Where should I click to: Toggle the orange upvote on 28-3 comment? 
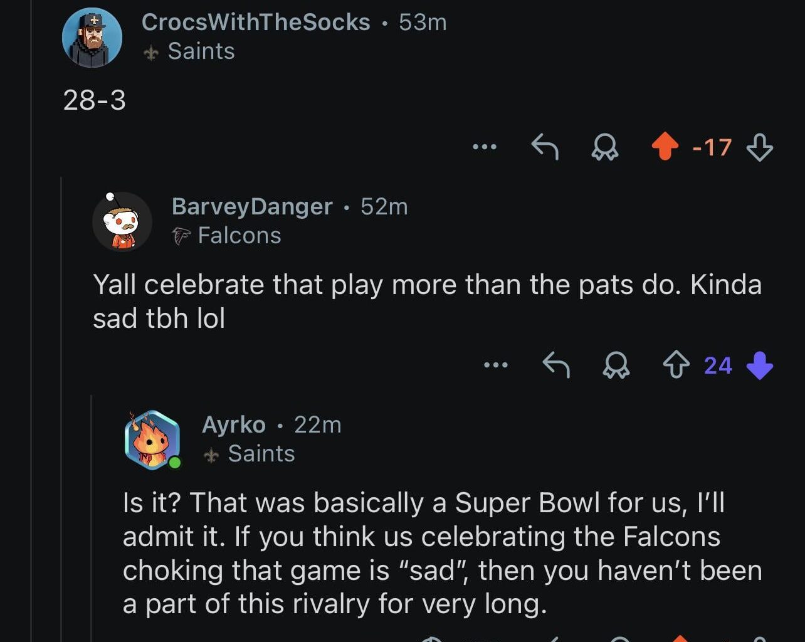pyautogui.click(x=665, y=147)
